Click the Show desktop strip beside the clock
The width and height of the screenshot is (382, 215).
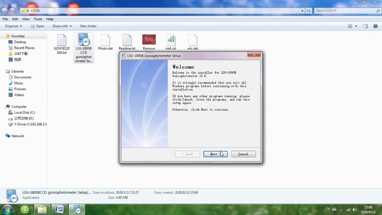380,209
